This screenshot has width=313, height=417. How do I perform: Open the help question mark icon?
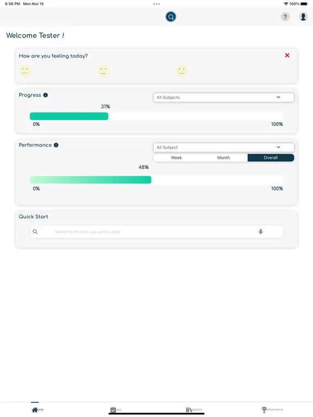coord(285,17)
